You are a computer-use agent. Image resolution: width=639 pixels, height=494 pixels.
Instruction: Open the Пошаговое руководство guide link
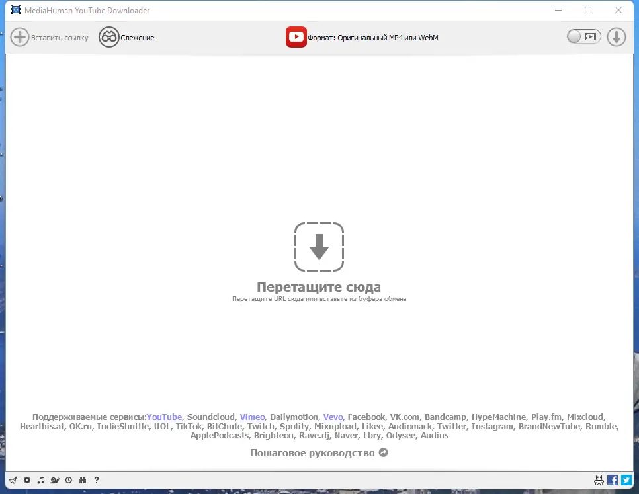click(x=312, y=453)
